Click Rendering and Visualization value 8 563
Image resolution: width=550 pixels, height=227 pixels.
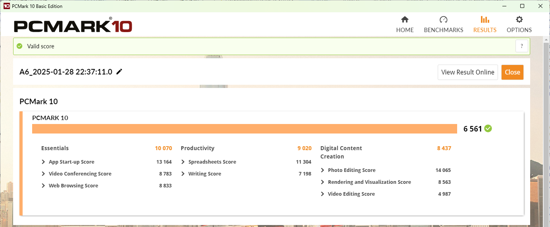tap(444, 182)
